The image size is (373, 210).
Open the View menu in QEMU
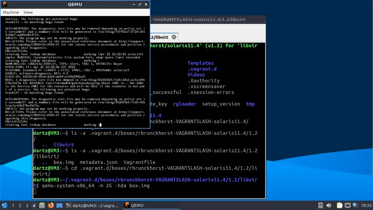[28, 12]
